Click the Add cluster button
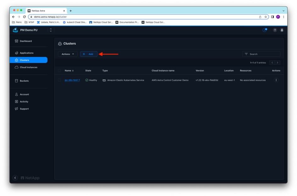 coord(89,54)
